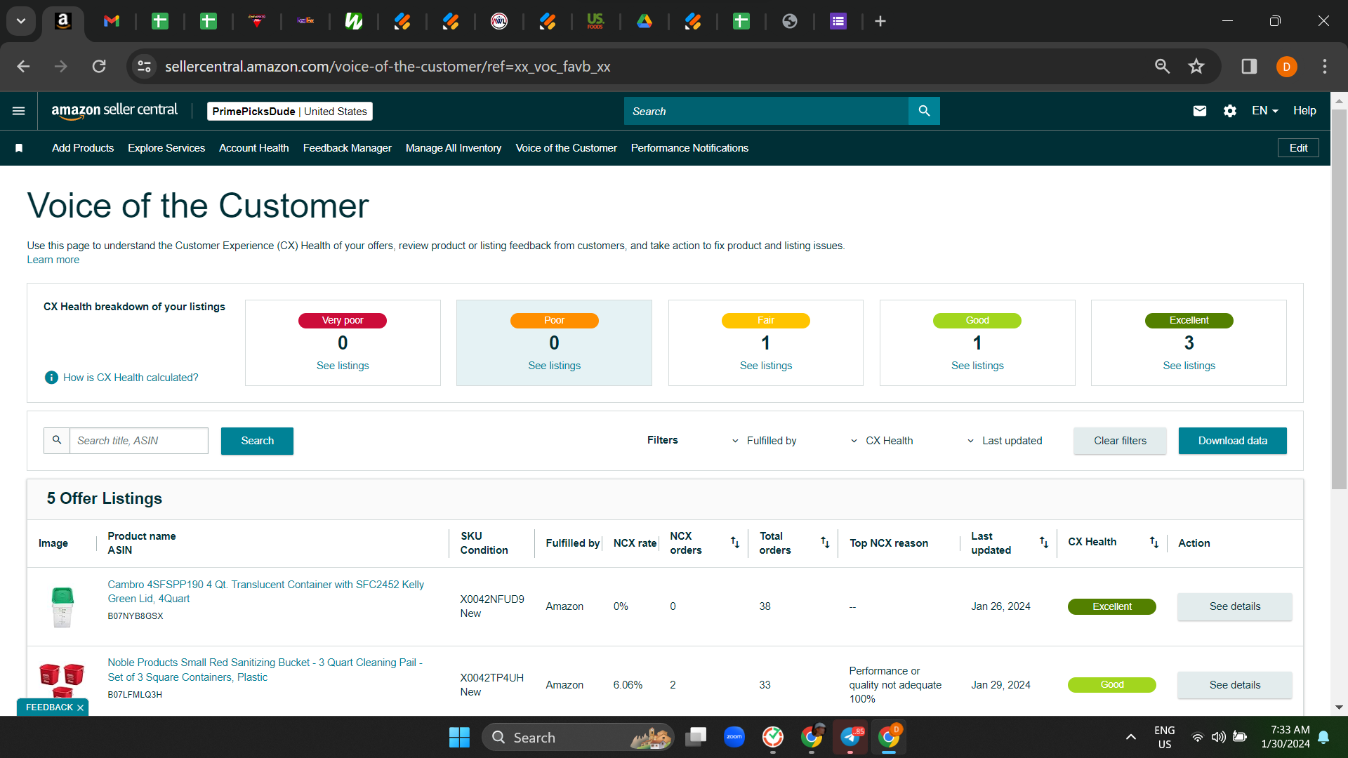Click the top Seller Central search field
Screen dimensions: 1348x758
point(766,111)
